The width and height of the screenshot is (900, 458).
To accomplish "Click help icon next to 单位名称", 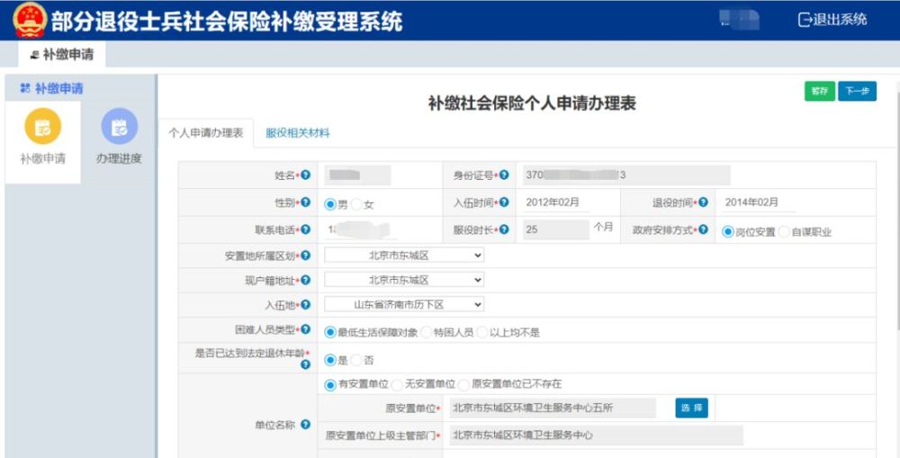I will (306, 425).
